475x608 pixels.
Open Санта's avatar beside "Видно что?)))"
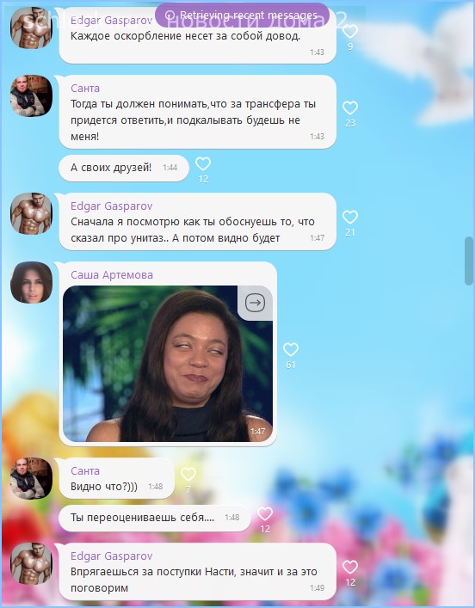31,478
